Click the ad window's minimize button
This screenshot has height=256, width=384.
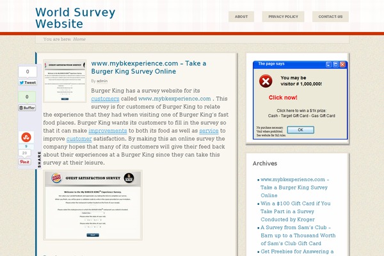[329, 64]
